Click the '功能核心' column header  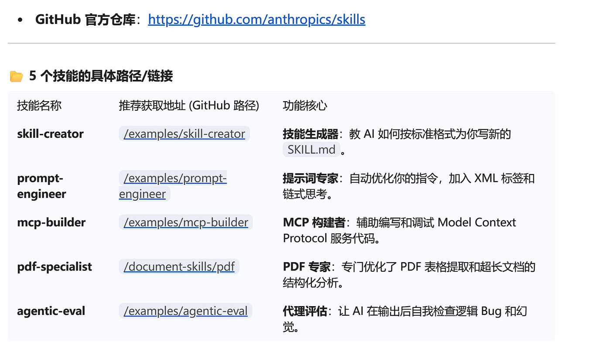[x=305, y=106]
